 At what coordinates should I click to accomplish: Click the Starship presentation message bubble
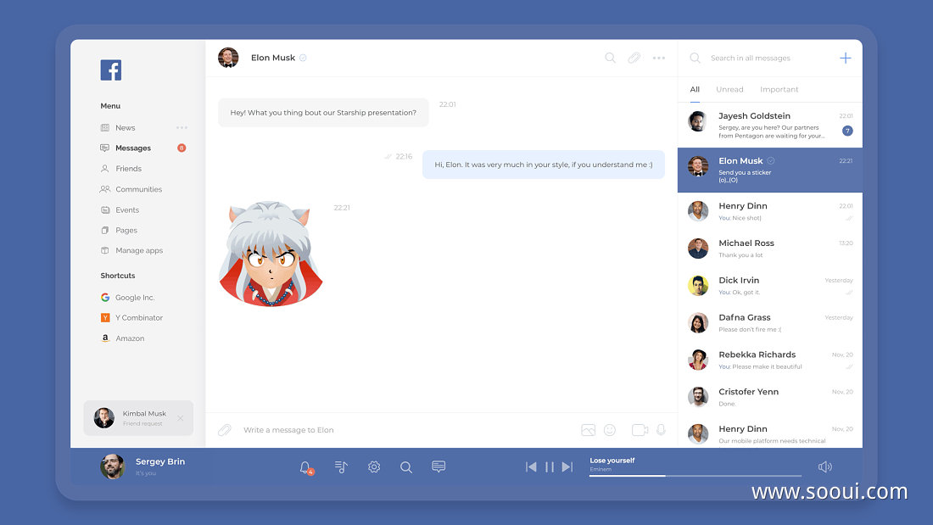323,113
